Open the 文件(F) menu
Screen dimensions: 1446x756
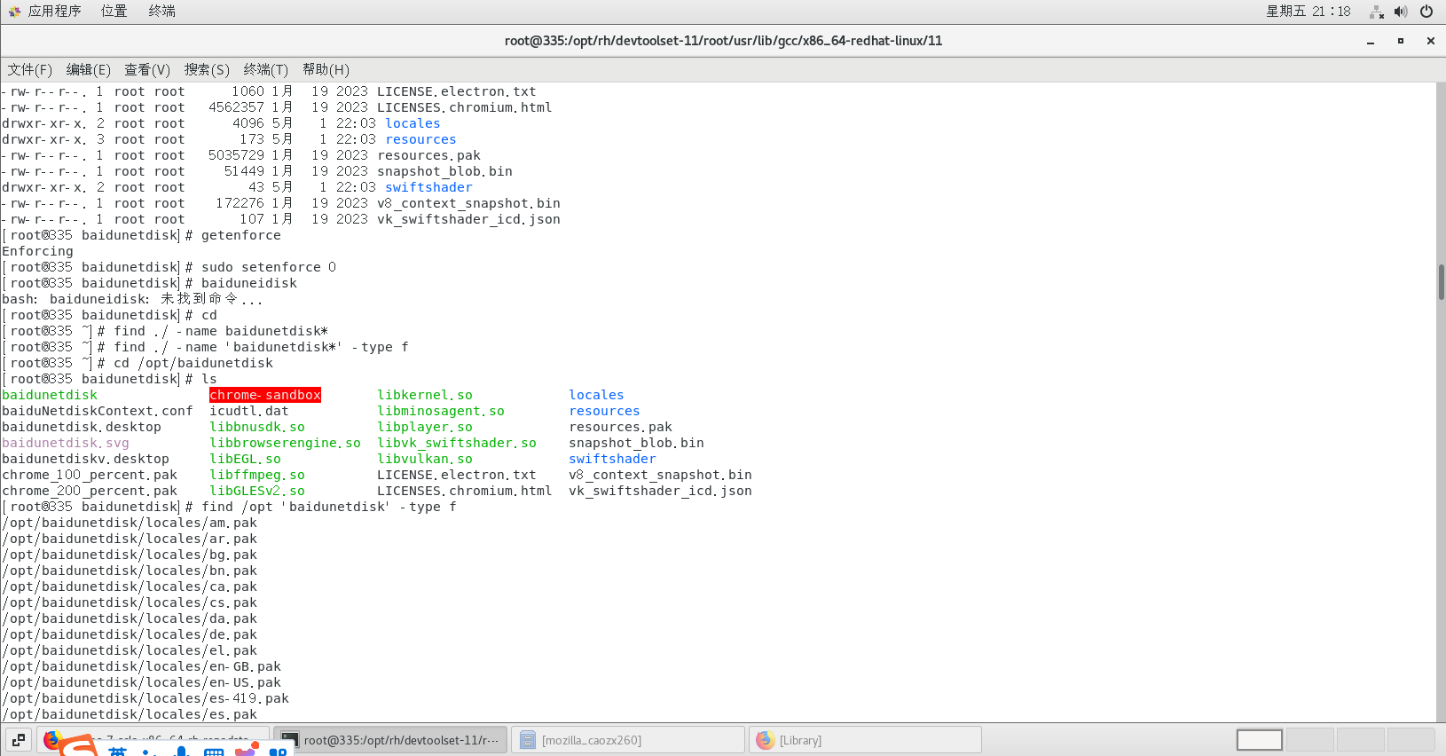[x=29, y=69]
